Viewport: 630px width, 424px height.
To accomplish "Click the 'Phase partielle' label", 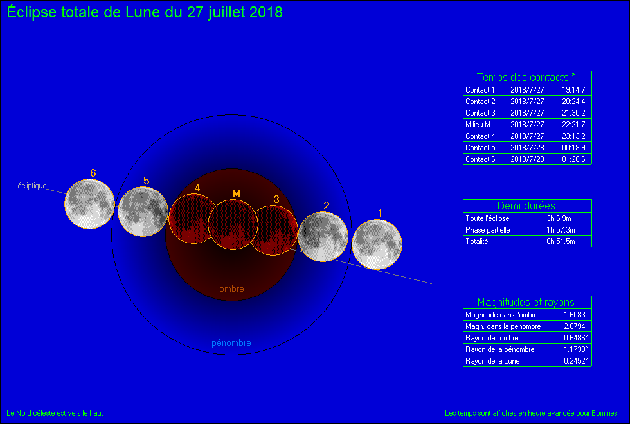I will 488,230.
